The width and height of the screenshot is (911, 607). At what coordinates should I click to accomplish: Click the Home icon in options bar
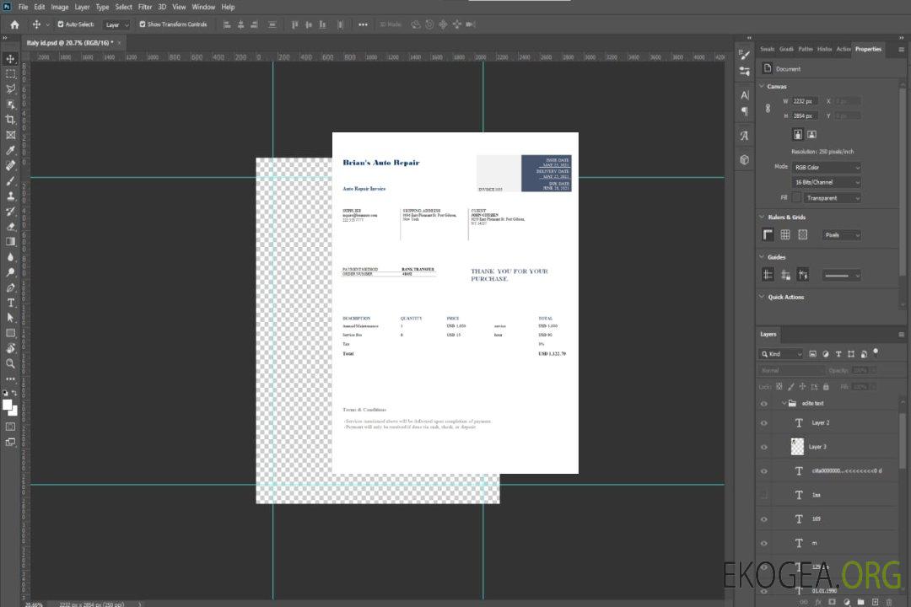[14, 24]
